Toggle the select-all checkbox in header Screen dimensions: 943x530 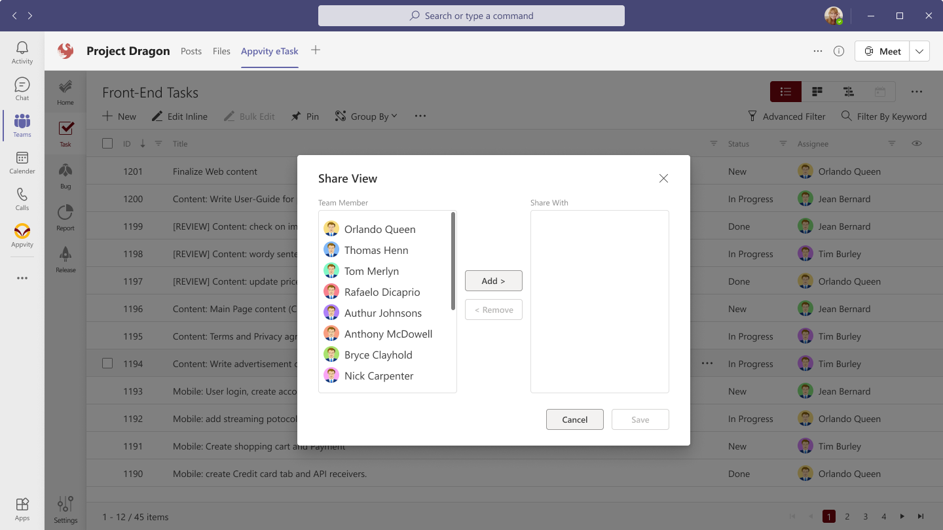(107, 143)
